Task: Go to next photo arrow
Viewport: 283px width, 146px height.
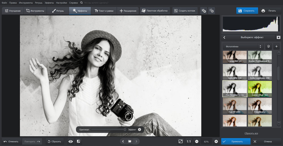Action: click(x=136, y=141)
